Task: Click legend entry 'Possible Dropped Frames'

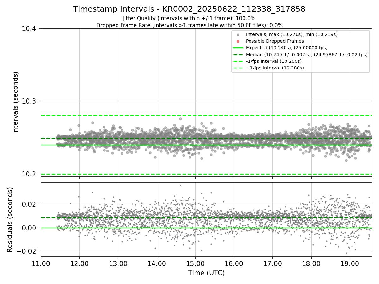Action: pyautogui.click(x=275, y=41)
